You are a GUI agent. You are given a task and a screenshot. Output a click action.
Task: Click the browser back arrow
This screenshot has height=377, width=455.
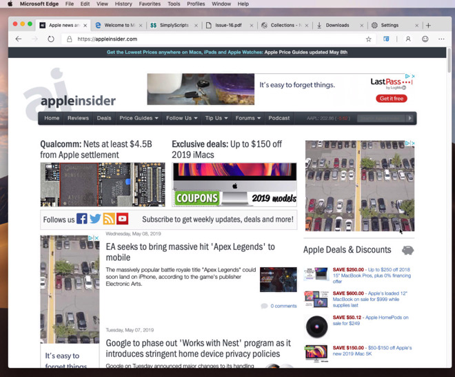(19, 39)
